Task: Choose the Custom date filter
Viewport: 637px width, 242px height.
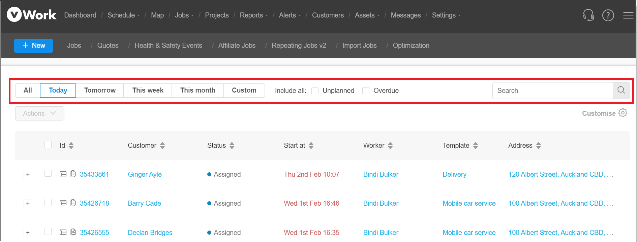Action: coord(244,90)
